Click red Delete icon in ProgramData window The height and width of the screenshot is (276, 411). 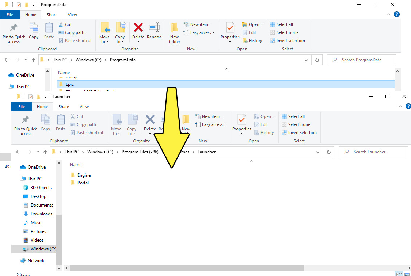138,27
